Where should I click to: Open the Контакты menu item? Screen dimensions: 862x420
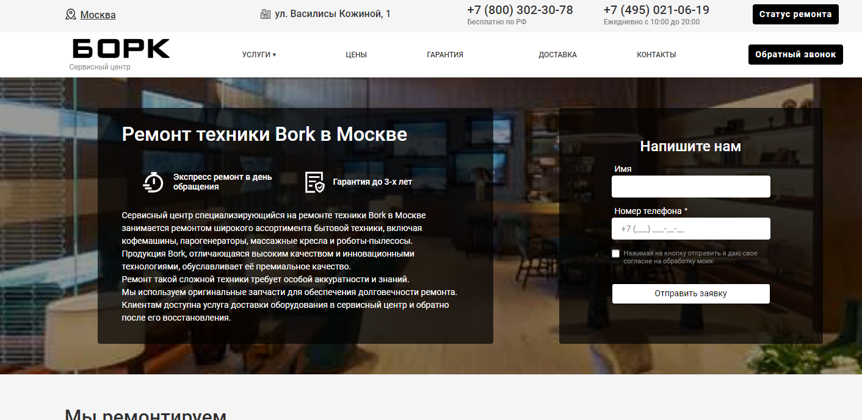[x=656, y=55]
